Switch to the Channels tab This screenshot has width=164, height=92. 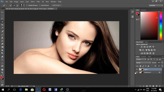coord(143,57)
